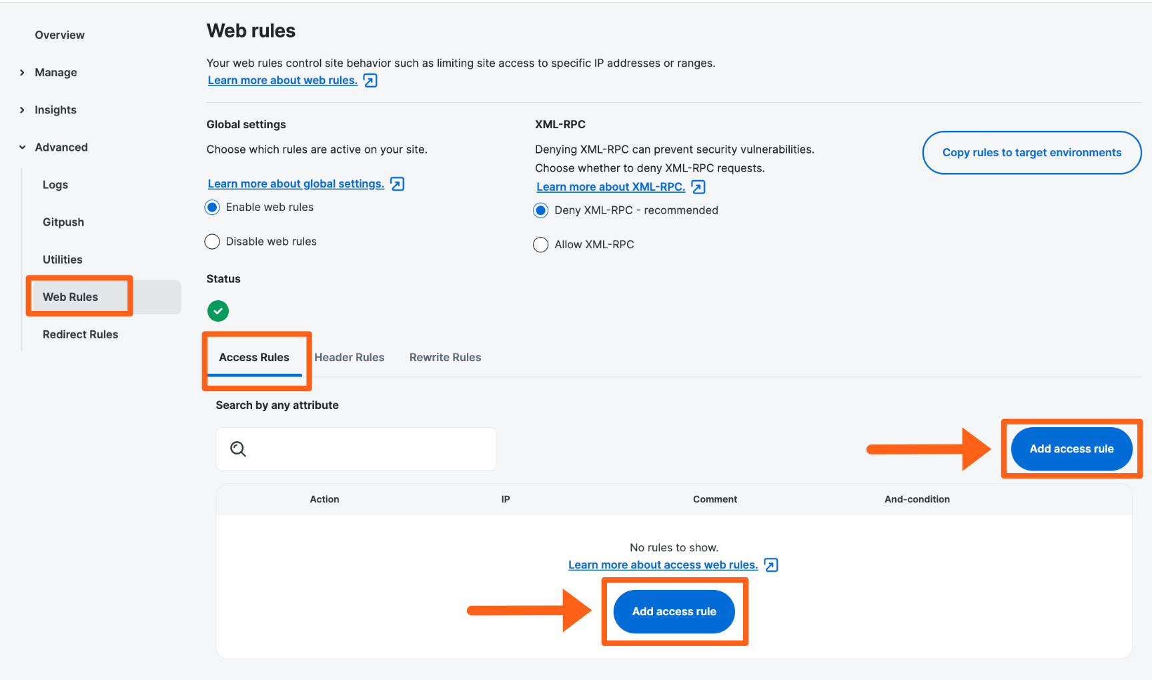Select Redirect Rules in the sidebar

coord(80,334)
